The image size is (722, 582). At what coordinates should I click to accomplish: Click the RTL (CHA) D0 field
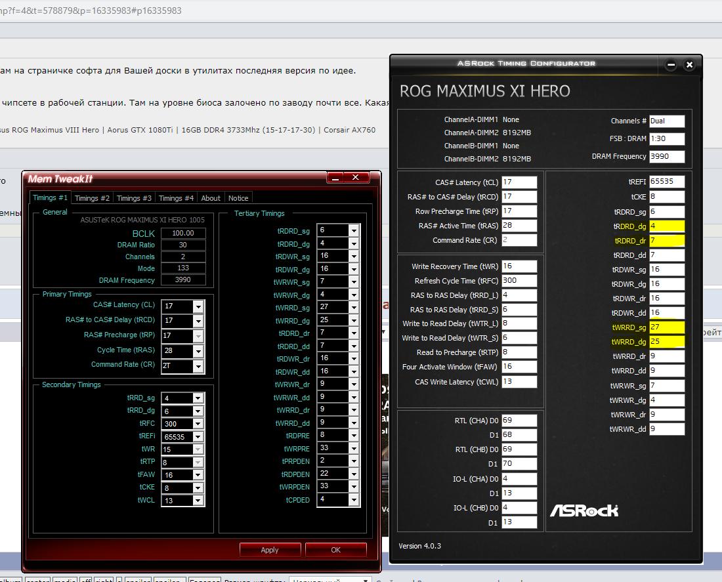click(x=519, y=421)
